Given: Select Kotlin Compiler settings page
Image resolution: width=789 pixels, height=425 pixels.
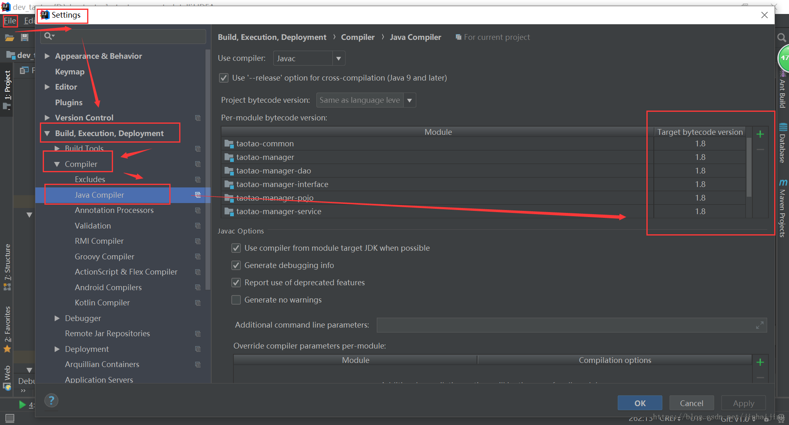Looking at the screenshot, I should [x=102, y=303].
